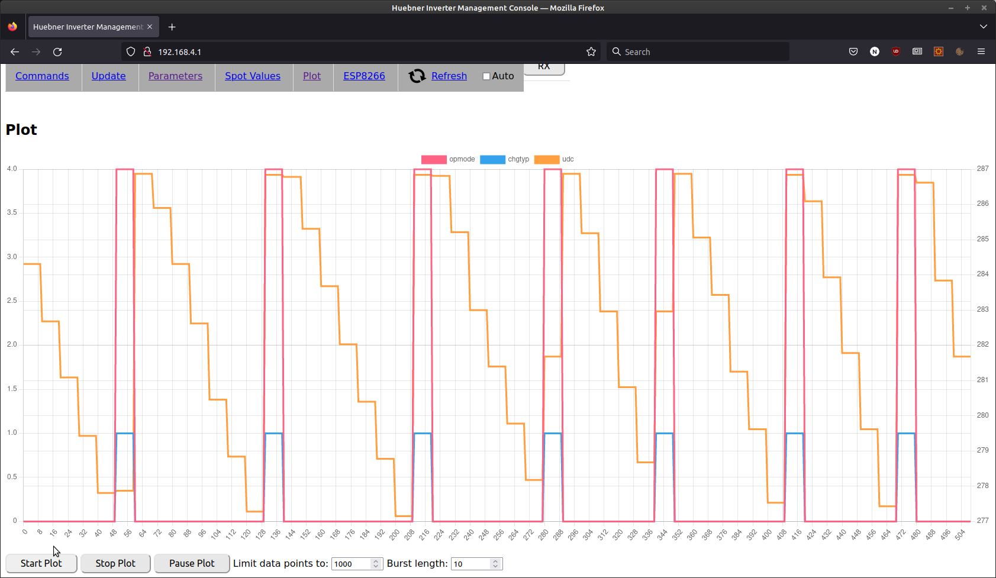The height and width of the screenshot is (578, 996).
Task: Click the Burst length stepper arrows
Action: (x=495, y=564)
